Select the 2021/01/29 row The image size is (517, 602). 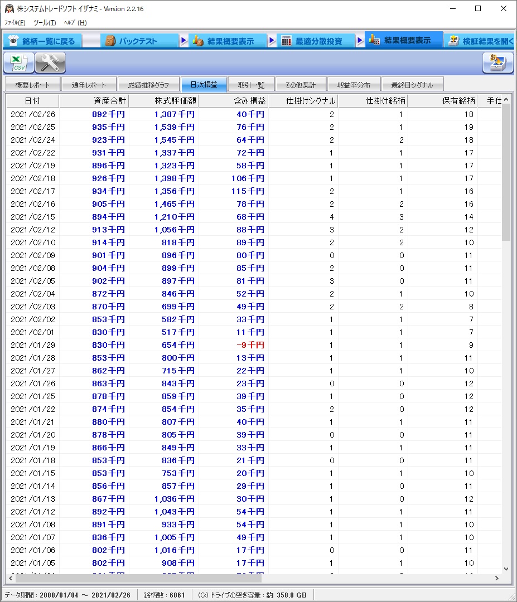pyautogui.click(x=33, y=345)
